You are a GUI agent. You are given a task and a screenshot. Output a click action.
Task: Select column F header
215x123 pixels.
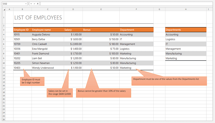(x=136, y=9)
